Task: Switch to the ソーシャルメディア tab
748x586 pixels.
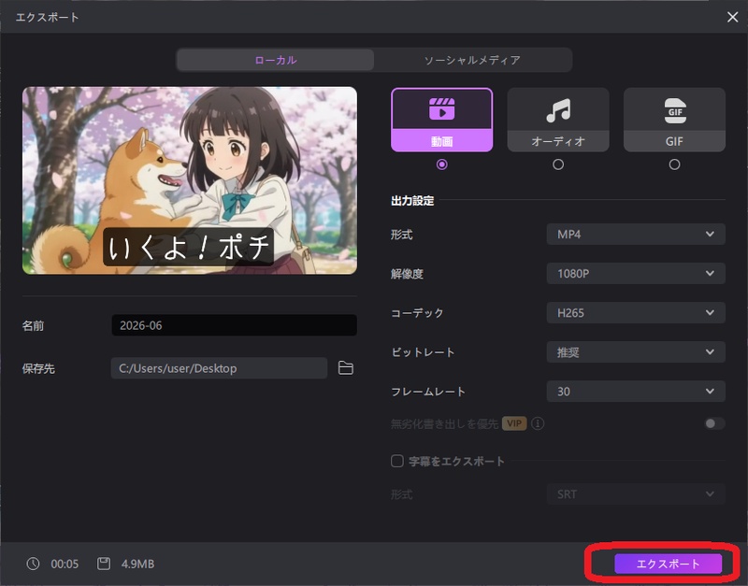Action: tap(472, 60)
